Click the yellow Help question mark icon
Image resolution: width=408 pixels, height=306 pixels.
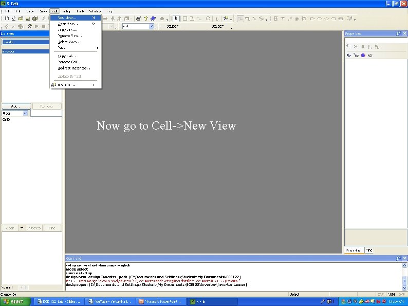pos(146,19)
